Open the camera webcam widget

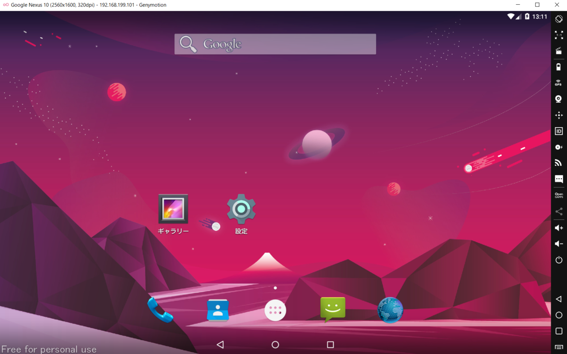point(559,99)
